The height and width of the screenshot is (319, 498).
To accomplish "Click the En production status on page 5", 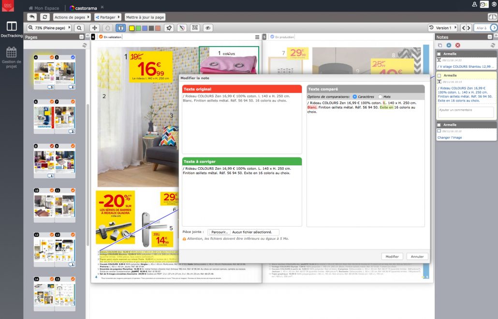I will click(282, 37).
